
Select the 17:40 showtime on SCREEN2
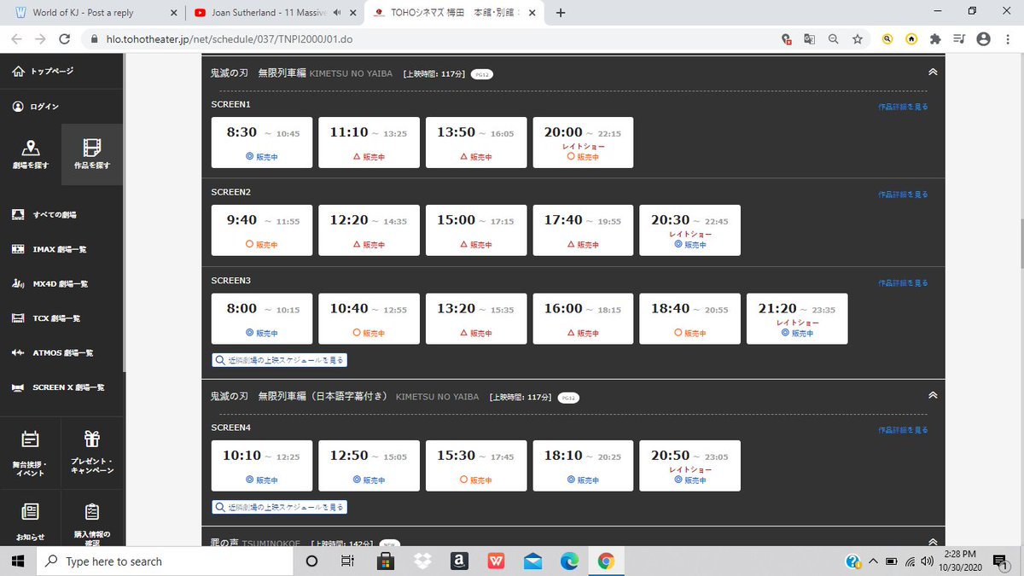coord(583,230)
